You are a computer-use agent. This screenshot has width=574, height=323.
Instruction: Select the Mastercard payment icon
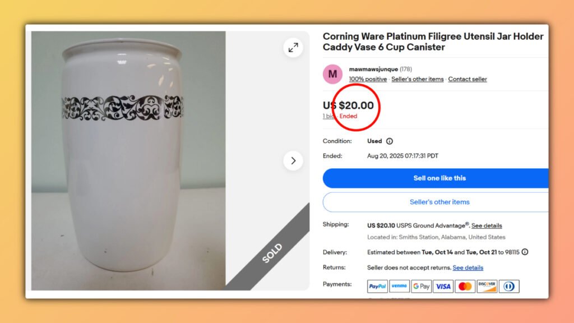[x=465, y=286]
